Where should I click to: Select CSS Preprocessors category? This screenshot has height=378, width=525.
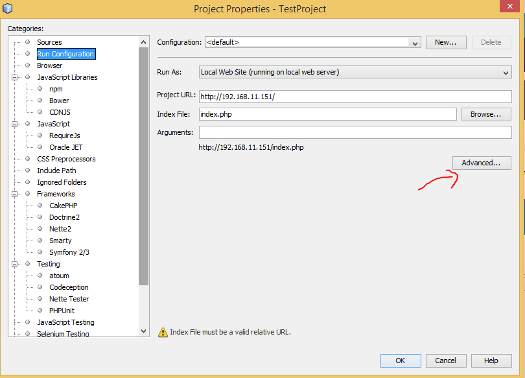pos(66,159)
